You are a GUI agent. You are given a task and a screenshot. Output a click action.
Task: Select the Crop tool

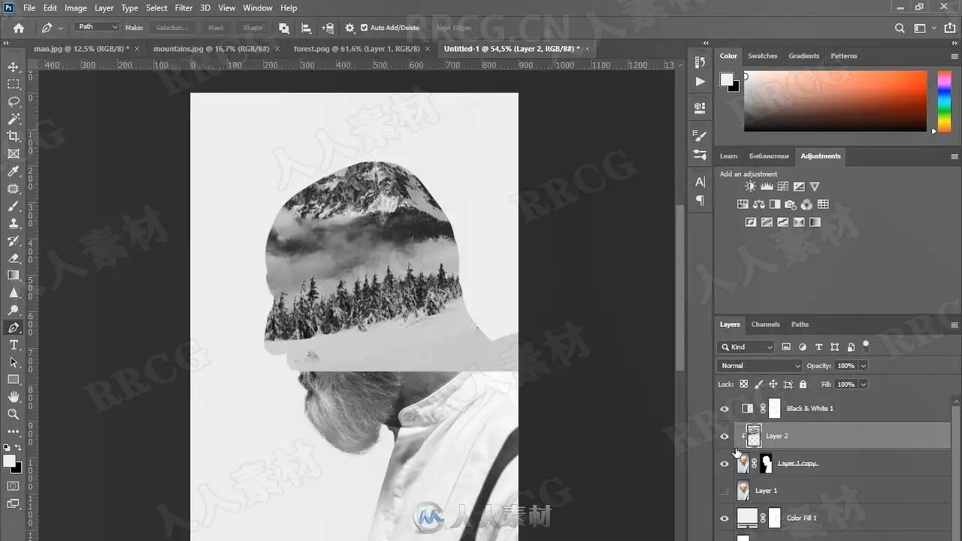click(14, 136)
